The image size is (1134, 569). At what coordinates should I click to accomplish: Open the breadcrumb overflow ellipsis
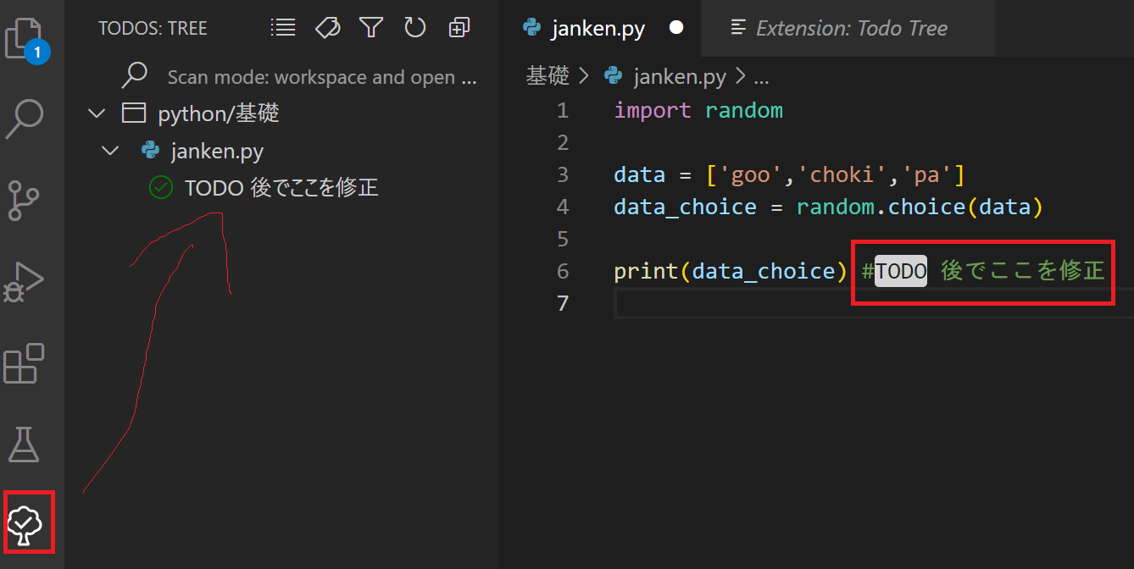coord(761,76)
